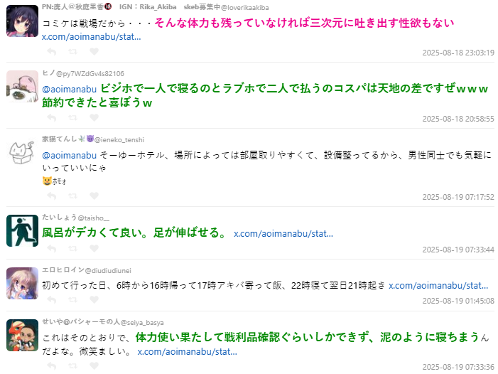
Task: Like the ヒノ tweet about hotel costs
Action: pos(94,117)
